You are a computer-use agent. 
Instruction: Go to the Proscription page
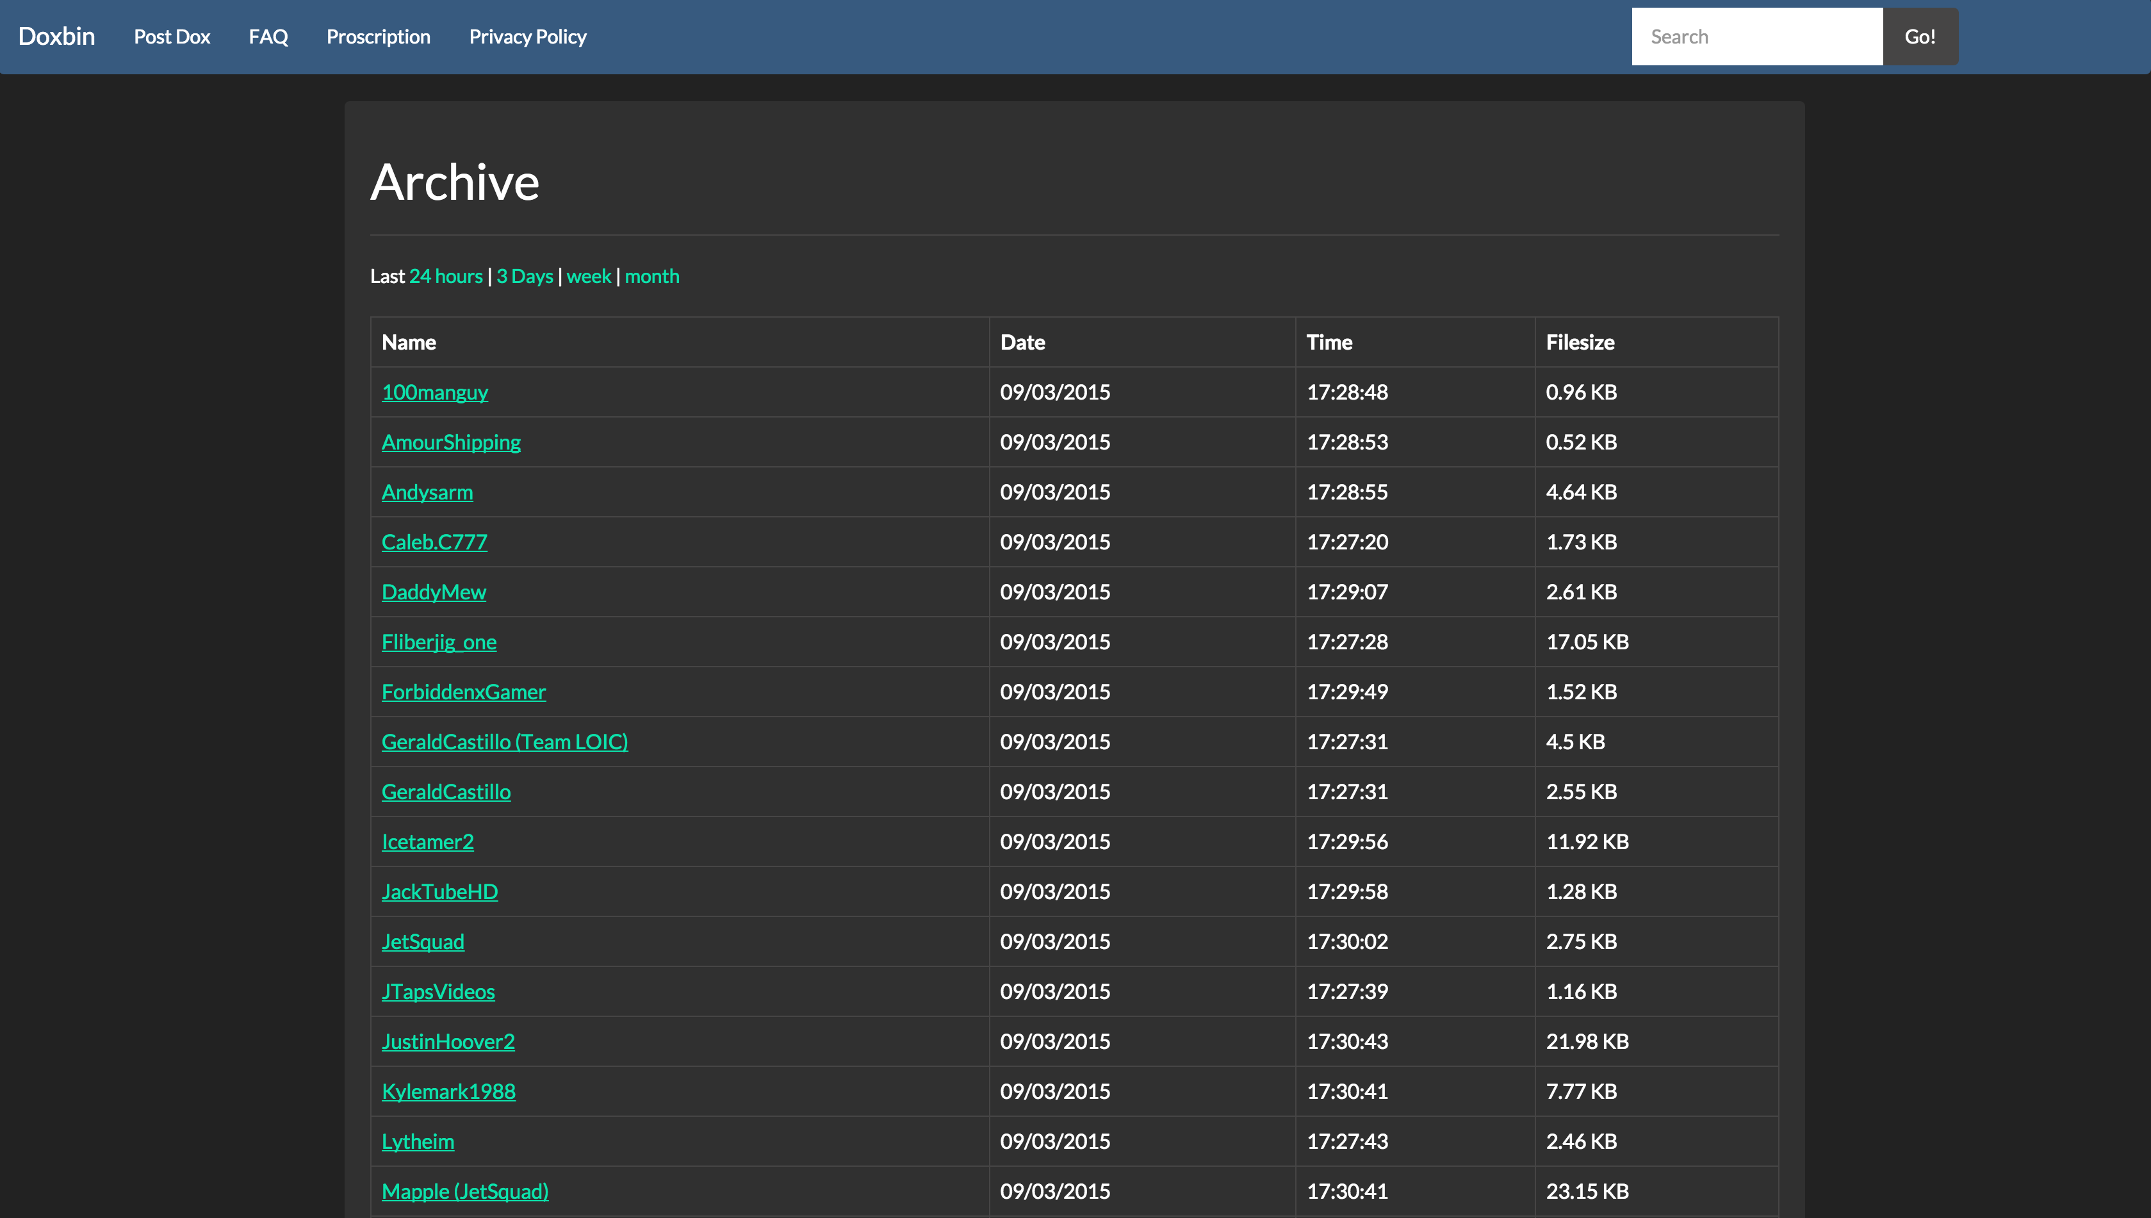(x=378, y=37)
